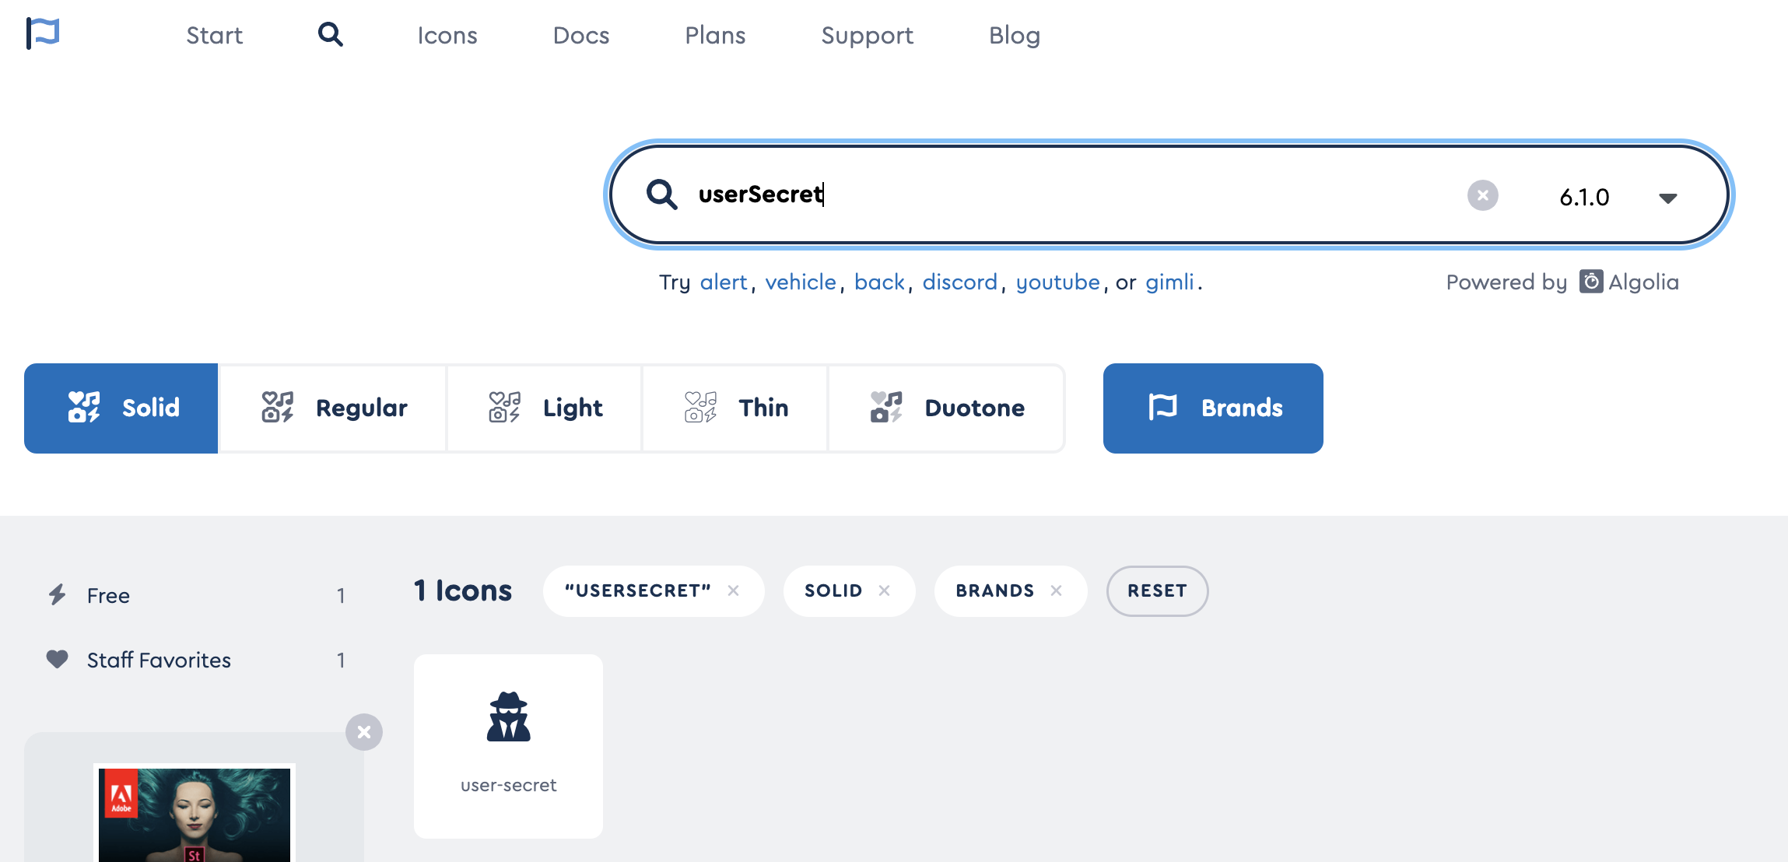This screenshot has height=862, width=1788.
Task: Remove the SOLID filter chip
Action: click(884, 590)
